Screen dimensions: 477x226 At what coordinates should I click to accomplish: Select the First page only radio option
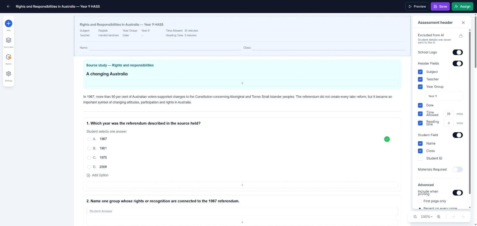click(420, 201)
